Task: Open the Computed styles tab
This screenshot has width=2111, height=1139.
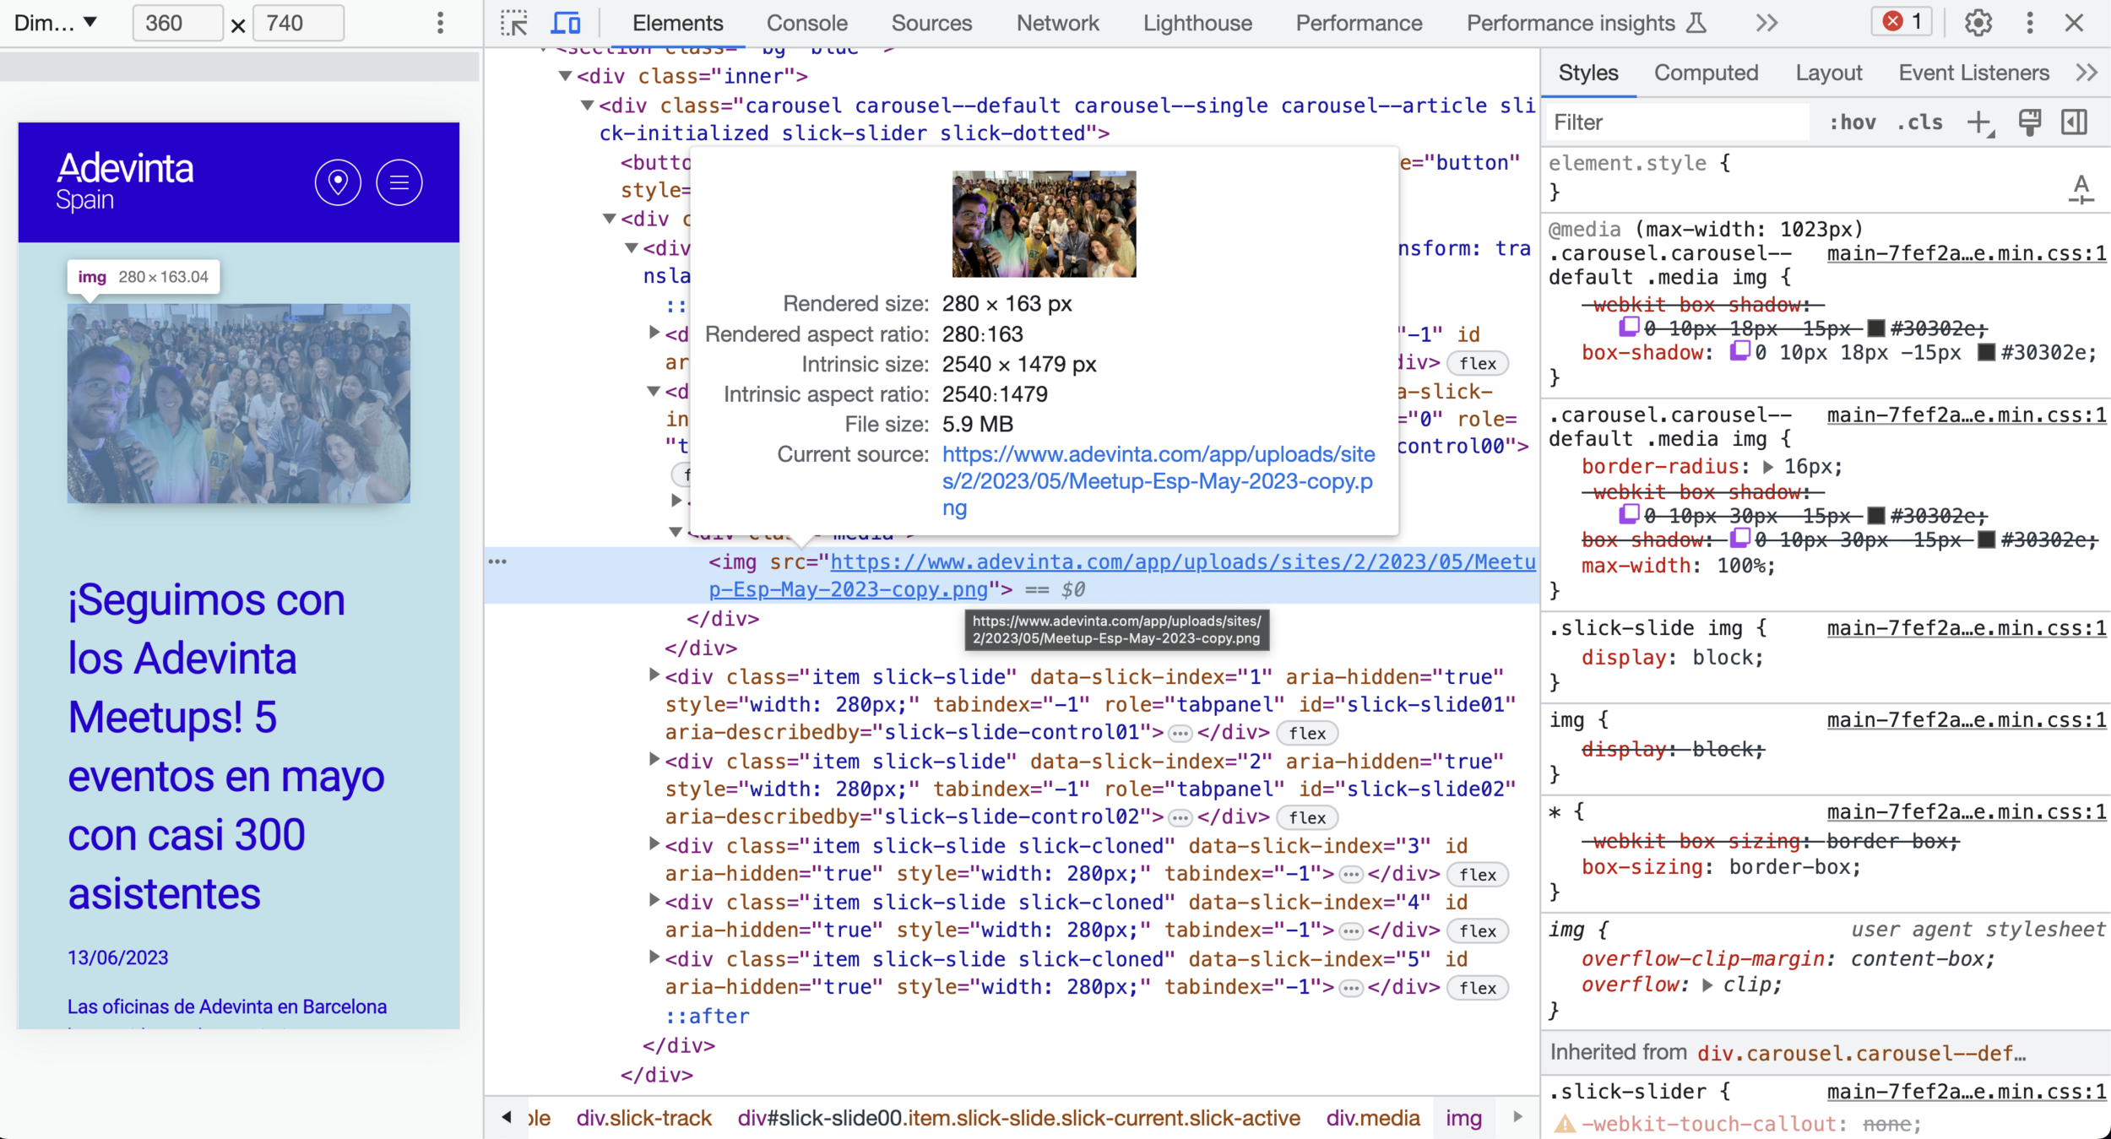Action: click(1706, 73)
